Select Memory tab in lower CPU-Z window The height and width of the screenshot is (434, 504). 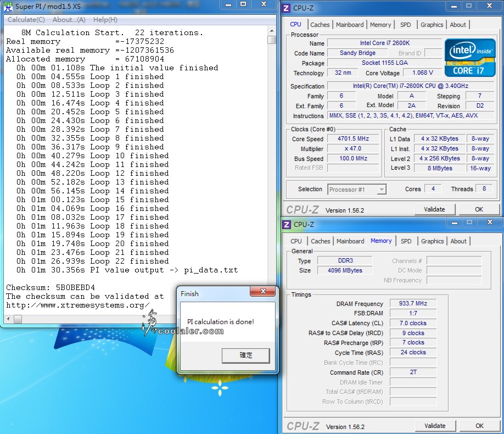click(x=381, y=241)
